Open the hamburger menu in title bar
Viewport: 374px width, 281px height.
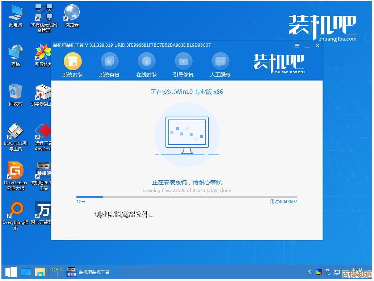(x=297, y=46)
